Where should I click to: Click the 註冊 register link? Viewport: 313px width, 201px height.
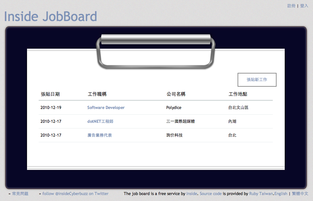pyautogui.click(x=291, y=6)
